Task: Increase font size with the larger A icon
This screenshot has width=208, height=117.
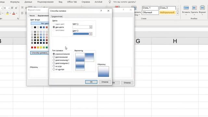Action: click(x=12, y=8)
